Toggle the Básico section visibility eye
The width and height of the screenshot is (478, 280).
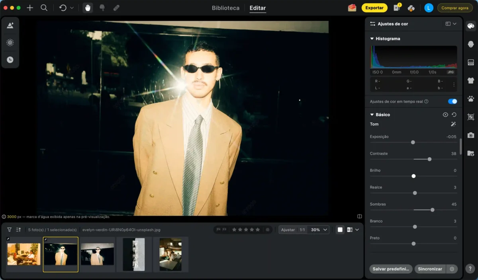[x=445, y=115]
